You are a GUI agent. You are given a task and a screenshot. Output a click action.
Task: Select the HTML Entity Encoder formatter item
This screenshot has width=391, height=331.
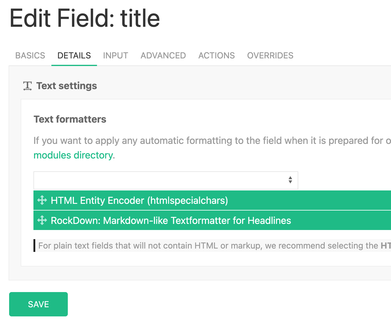point(139,200)
